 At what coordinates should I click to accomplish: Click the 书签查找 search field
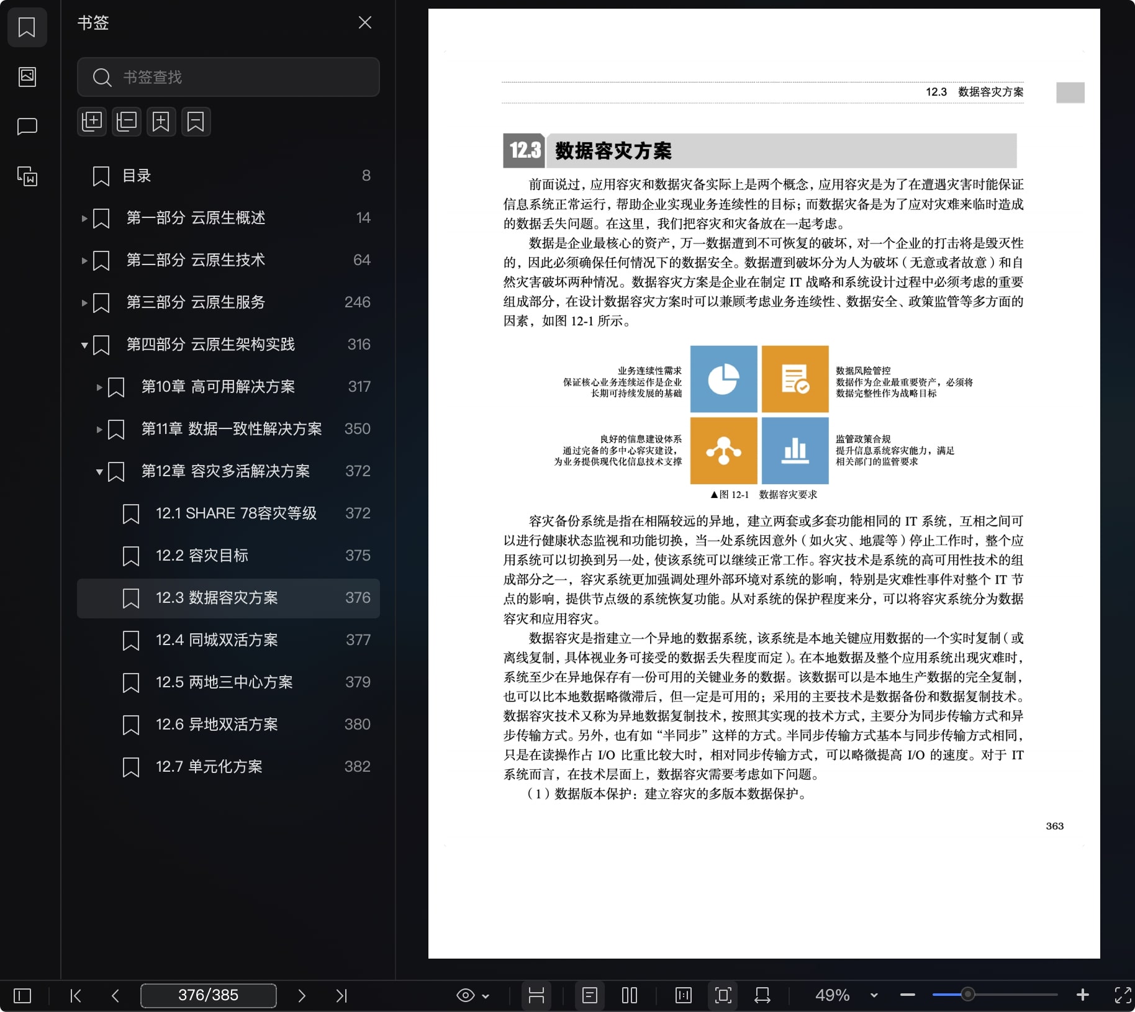coord(228,77)
